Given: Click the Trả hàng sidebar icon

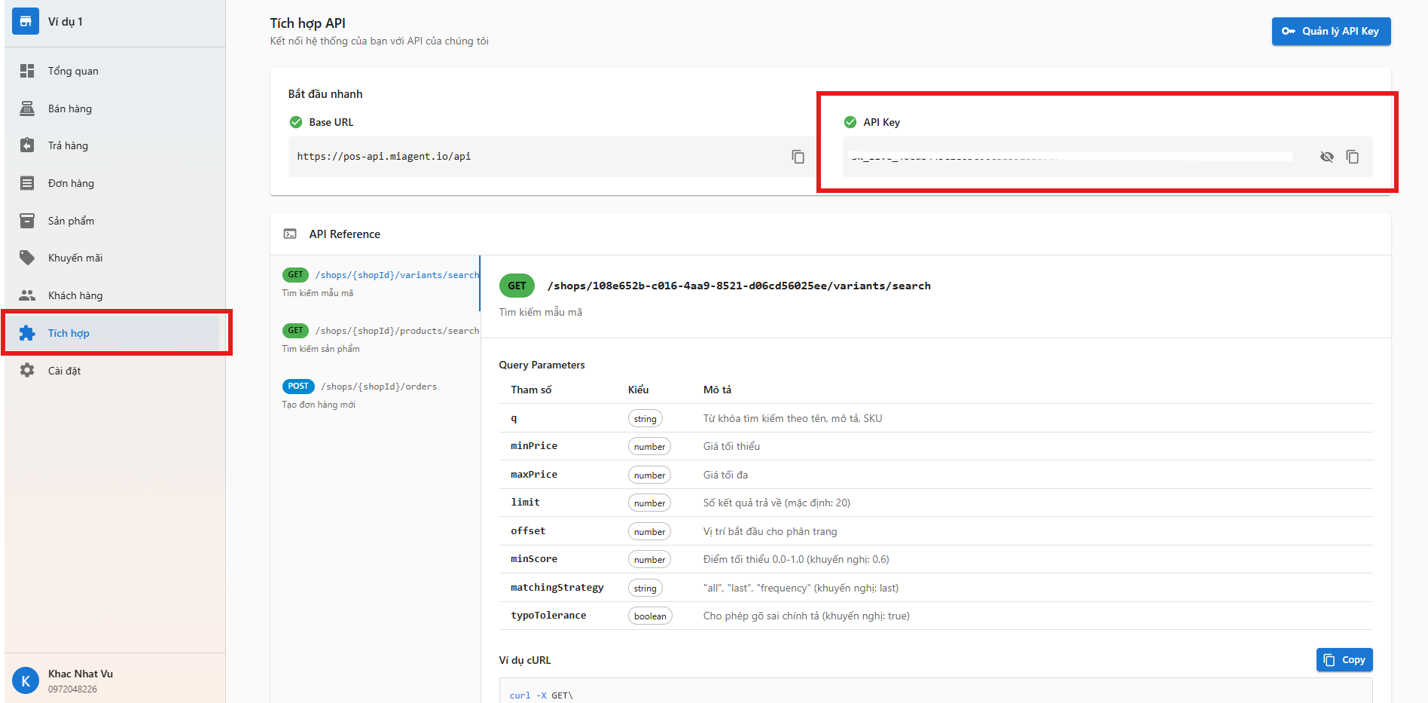Looking at the screenshot, I should coord(27,145).
